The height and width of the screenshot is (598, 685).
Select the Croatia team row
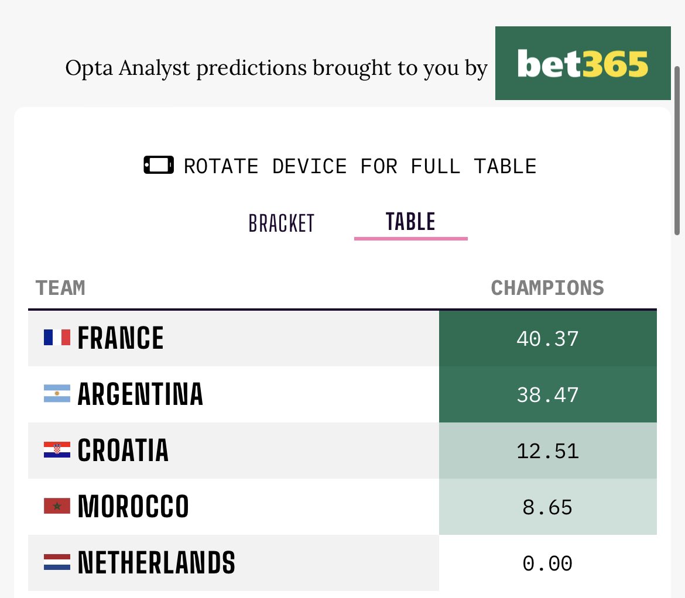342,451
